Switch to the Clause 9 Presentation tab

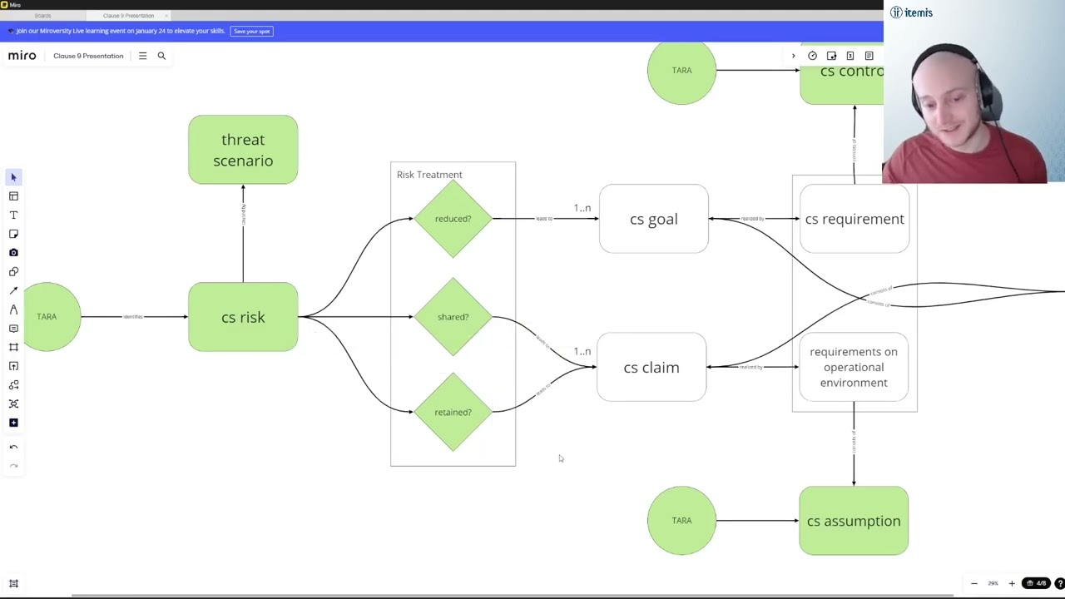point(128,16)
